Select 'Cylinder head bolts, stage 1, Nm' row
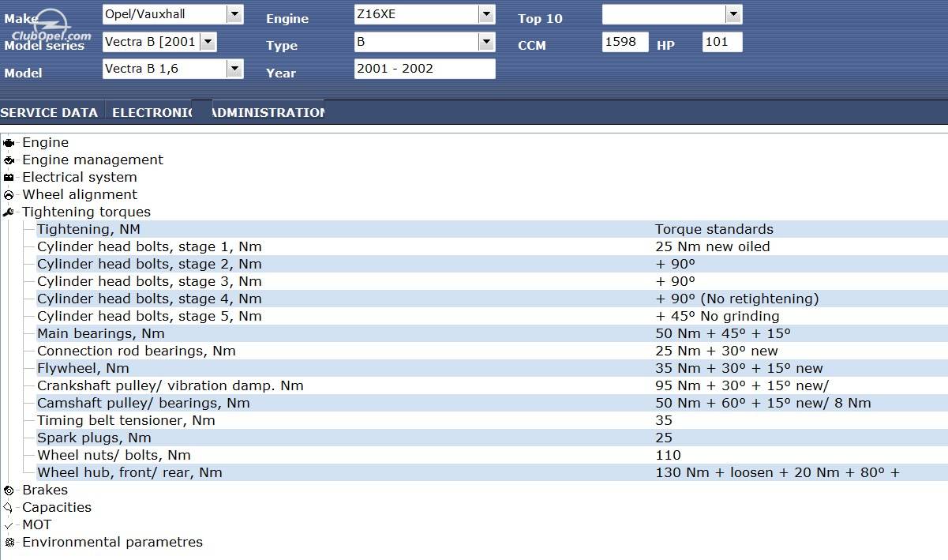Image resolution: width=948 pixels, height=560 pixels. [x=492, y=246]
